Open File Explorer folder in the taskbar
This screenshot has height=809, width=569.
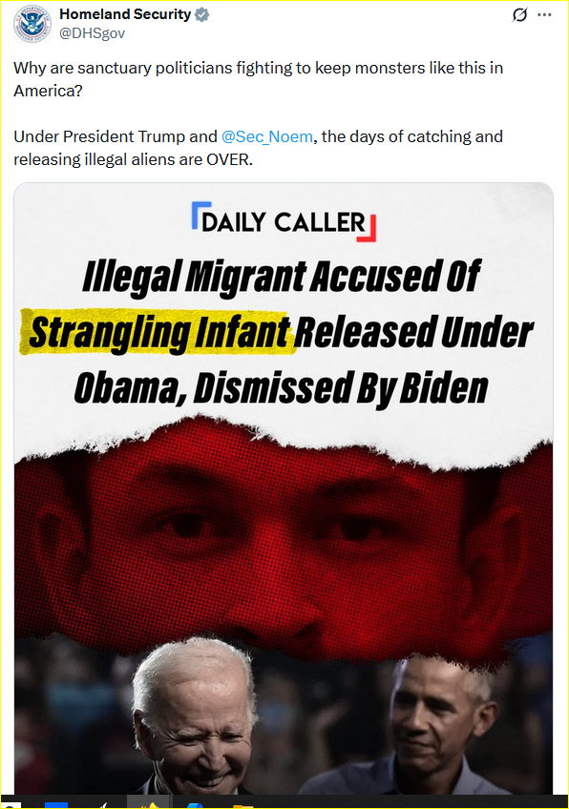[x=242, y=805]
